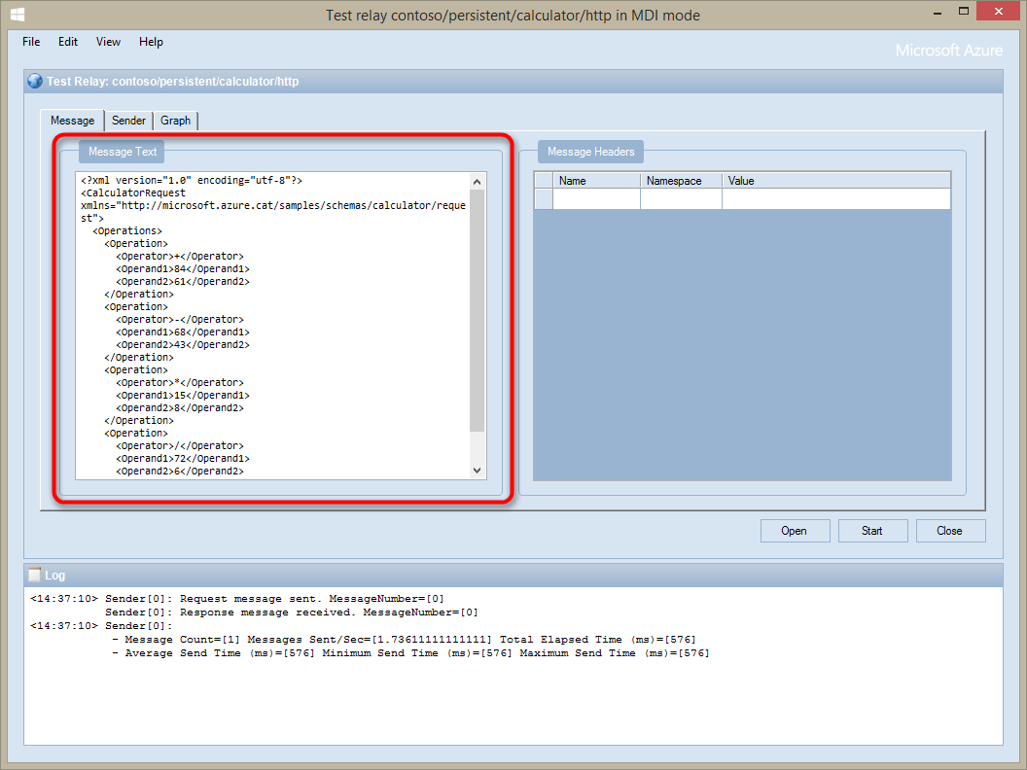Click the <Operator>+</Operator> line
The width and height of the screenshot is (1027, 770).
click(180, 256)
